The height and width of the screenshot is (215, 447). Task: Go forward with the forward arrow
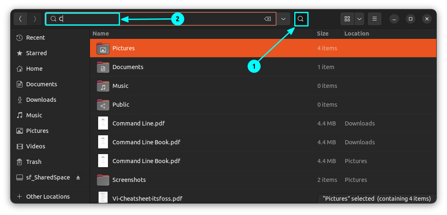click(35, 19)
